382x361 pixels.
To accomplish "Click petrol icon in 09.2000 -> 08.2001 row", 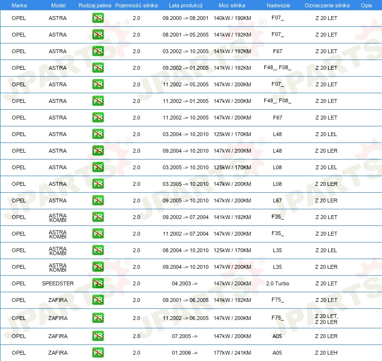I will pos(98,18).
